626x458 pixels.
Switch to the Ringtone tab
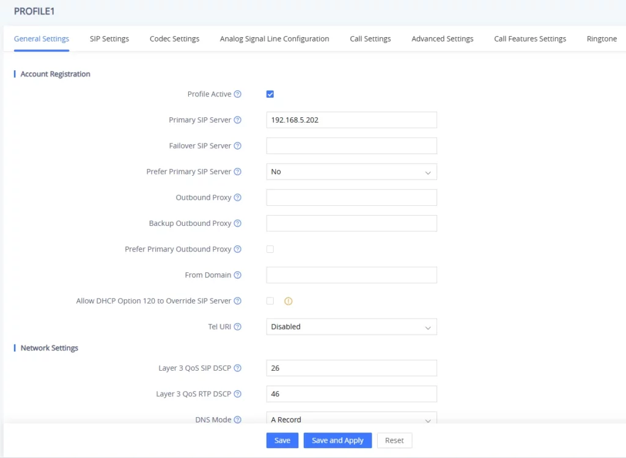click(602, 38)
